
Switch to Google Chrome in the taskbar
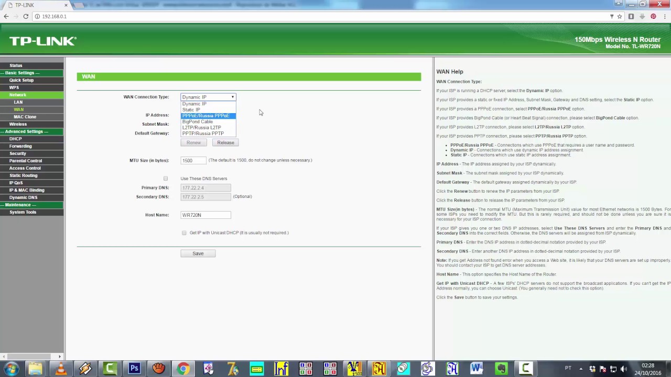click(x=183, y=369)
